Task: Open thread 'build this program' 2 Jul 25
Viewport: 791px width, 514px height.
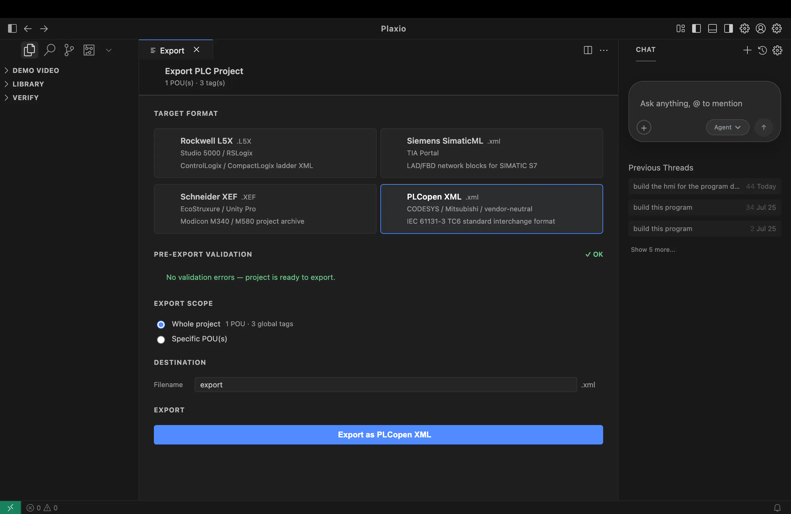Action: pyautogui.click(x=704, y=229)
